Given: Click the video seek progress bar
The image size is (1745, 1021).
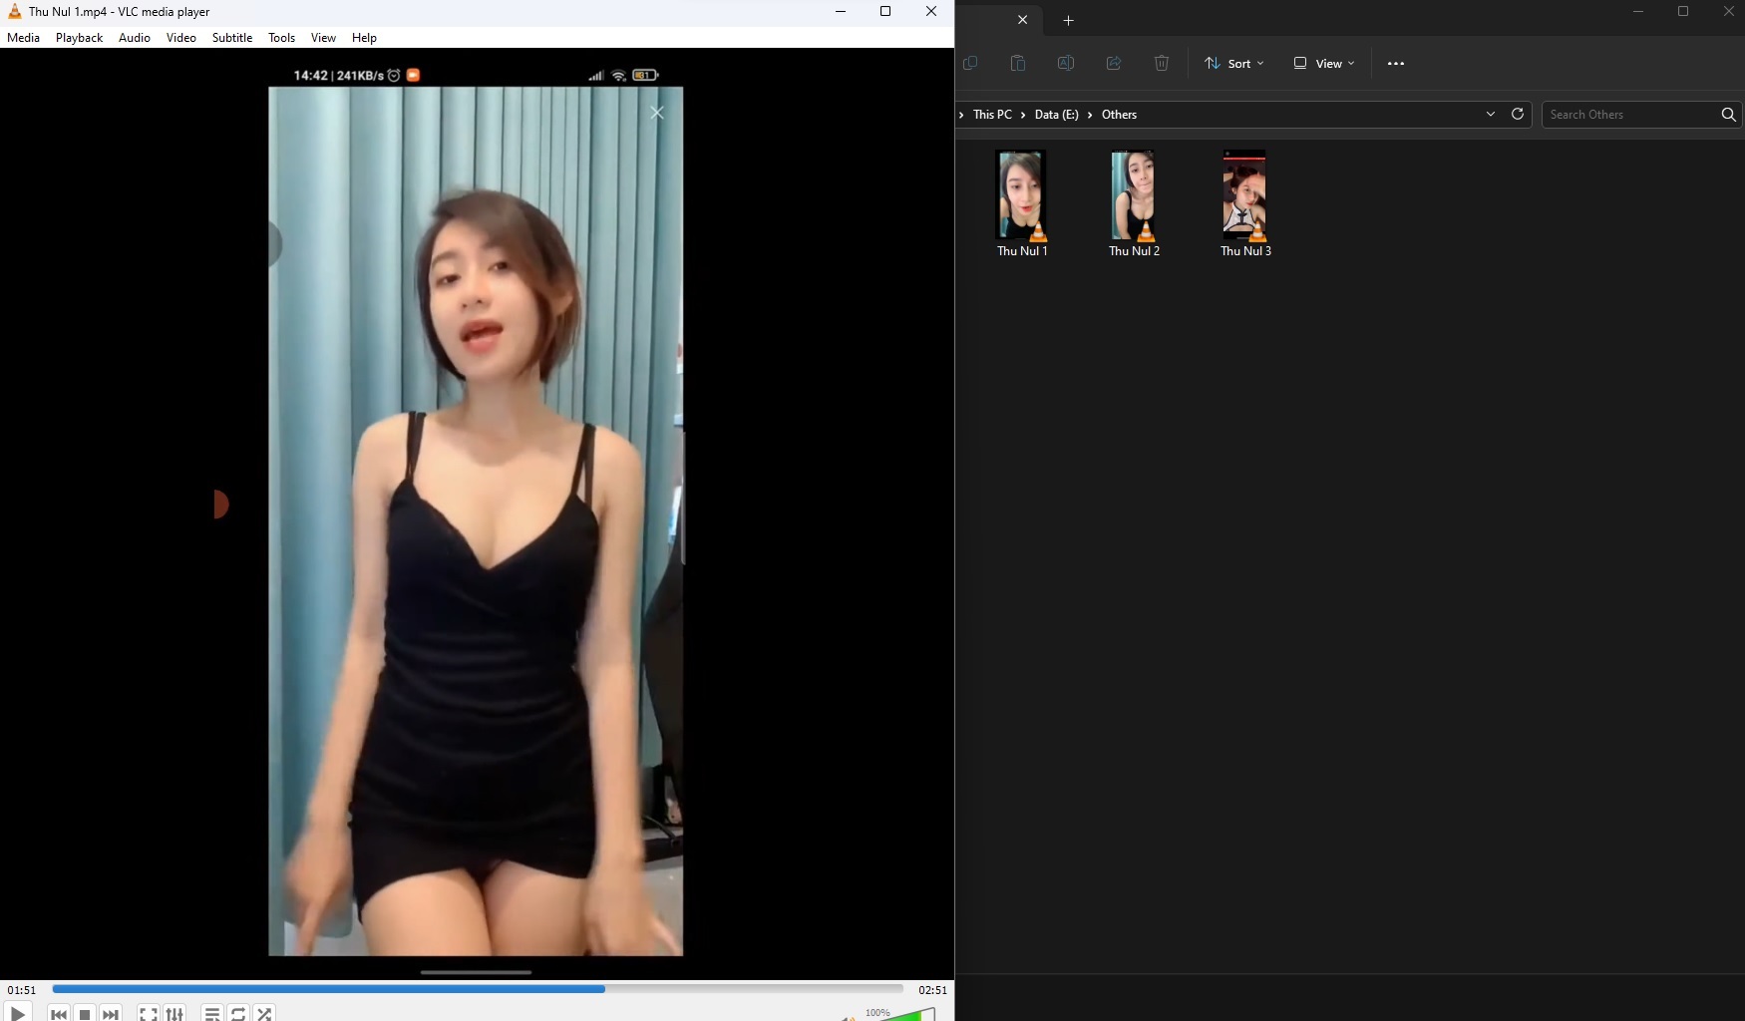Looking at the screenshot, I should click(477, 989).
